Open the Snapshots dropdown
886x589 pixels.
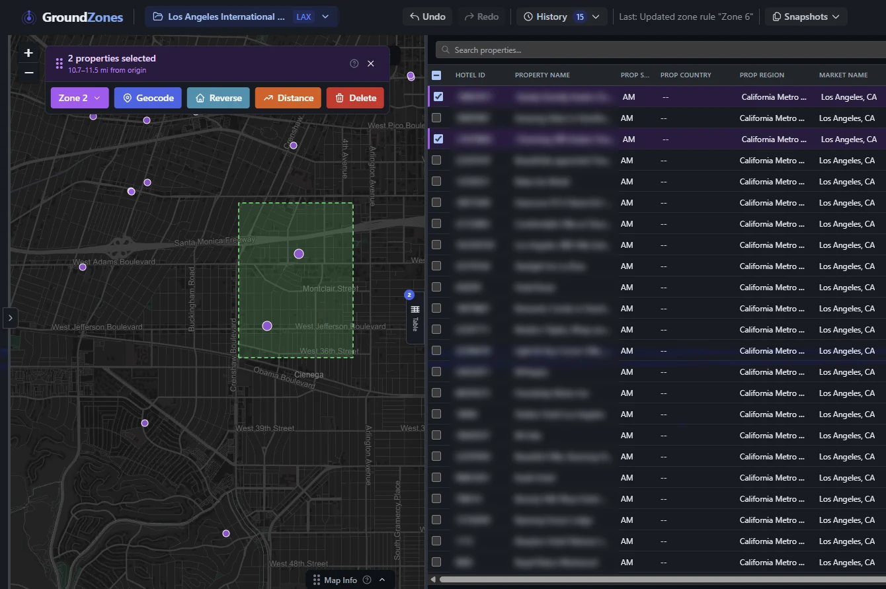pos(806,17)
